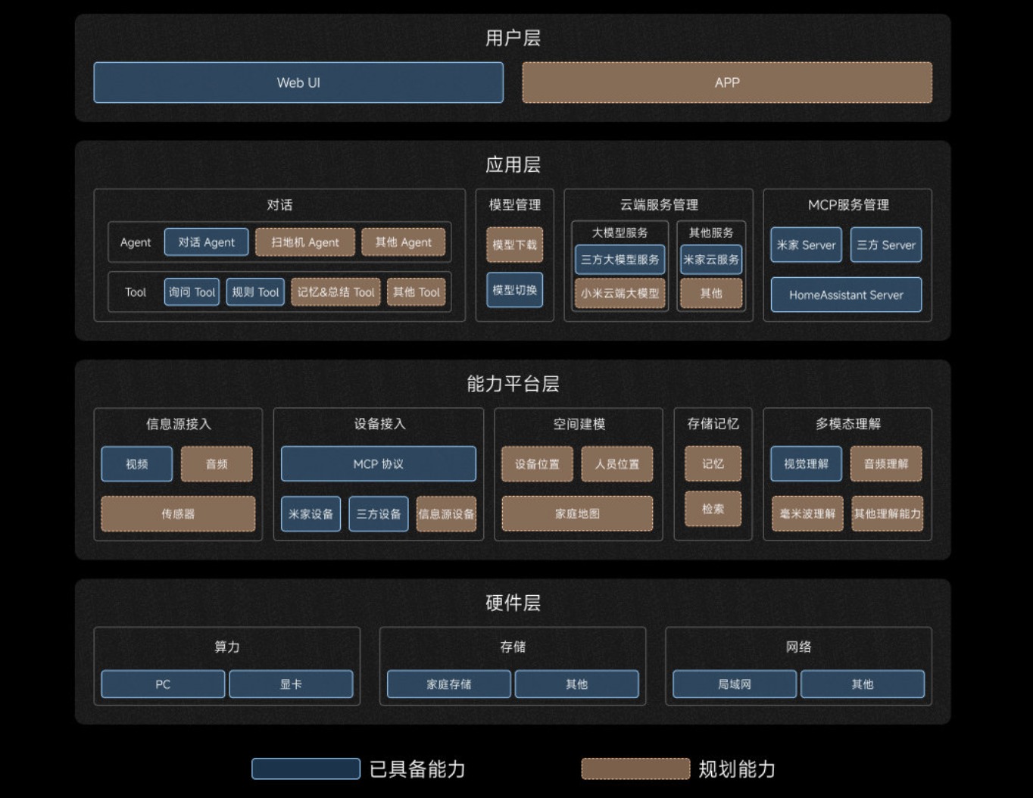Click the 视觉理解 box
The height and width of the screenshot is (798, 1033).
pos(806,464)
